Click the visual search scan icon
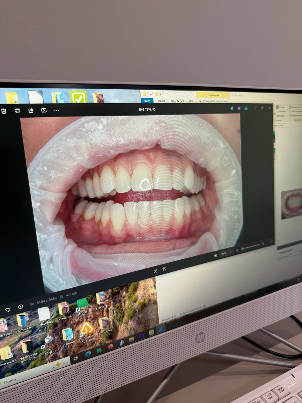 pyautogui.click(x=155, y=271)
